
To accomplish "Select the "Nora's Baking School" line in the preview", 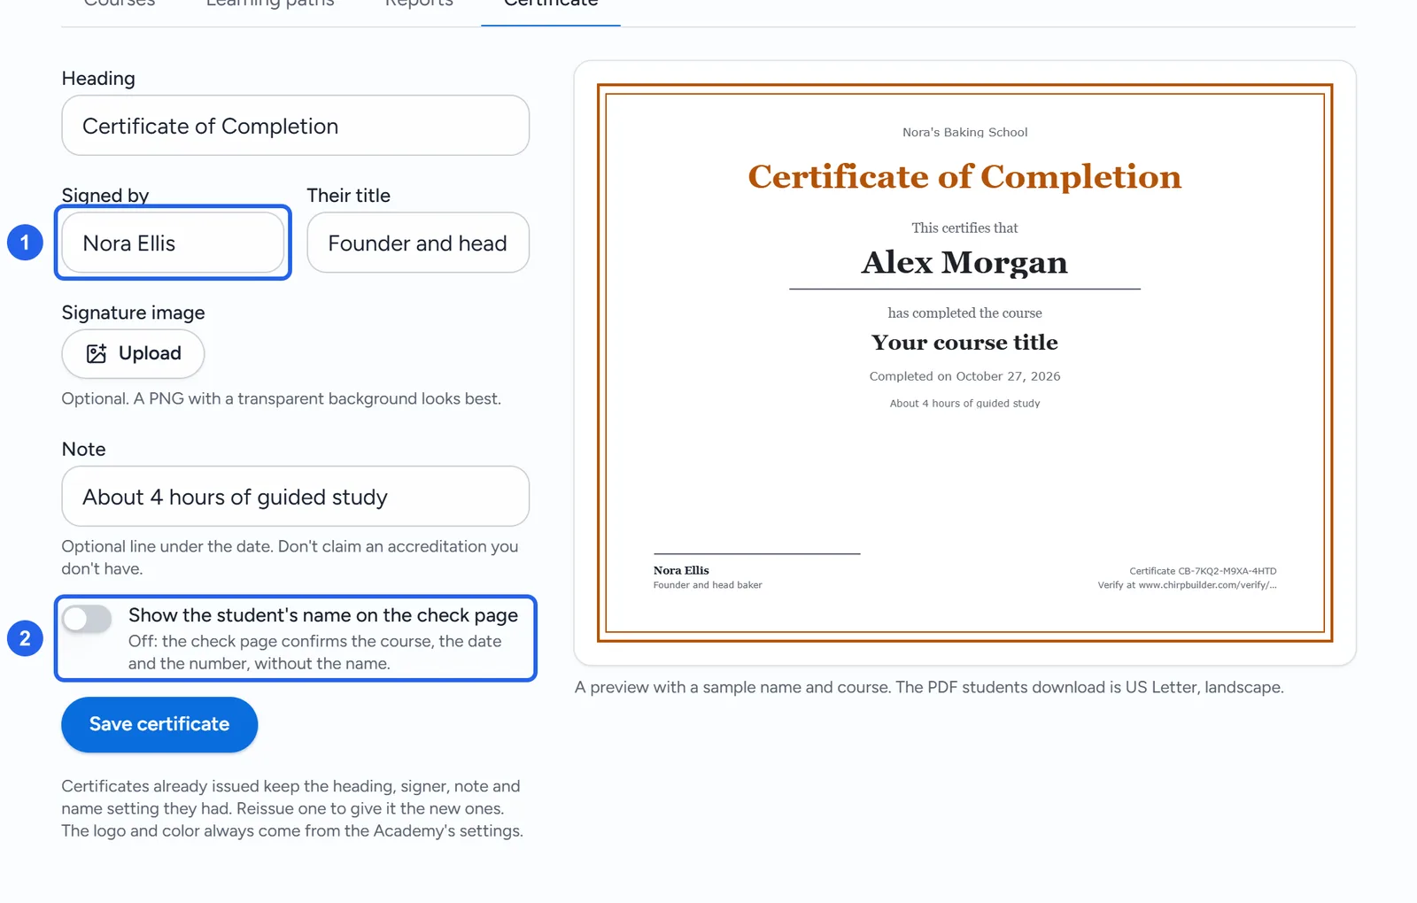I will pos(964,132).
